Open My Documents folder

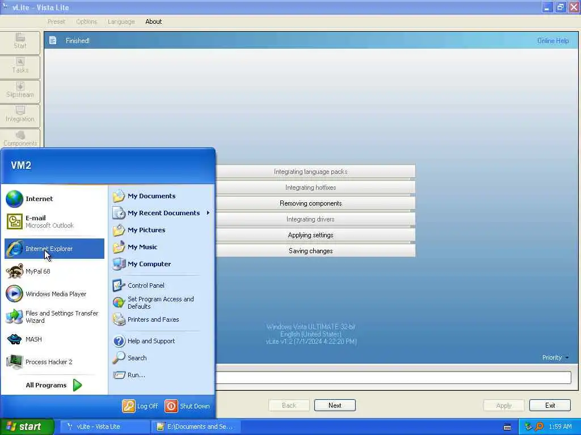coord(161,196)
